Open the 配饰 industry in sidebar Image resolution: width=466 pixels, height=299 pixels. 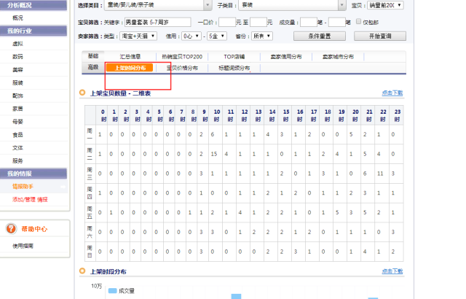coord(17,96)
